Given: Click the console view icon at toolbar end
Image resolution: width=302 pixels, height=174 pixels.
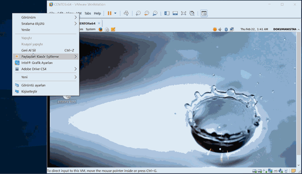Looking at the screenshot, I should (x=204, y=13).
